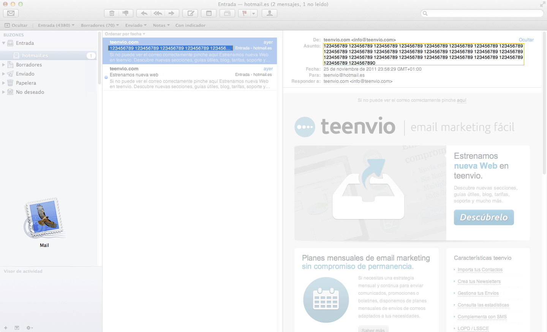Click the aquí link in the email body

pos(462,100)
